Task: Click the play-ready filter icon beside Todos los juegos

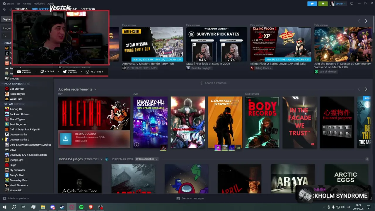Action: 107,159
